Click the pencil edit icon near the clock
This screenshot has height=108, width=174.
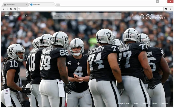pyautogui.click(x=132, y=16)
